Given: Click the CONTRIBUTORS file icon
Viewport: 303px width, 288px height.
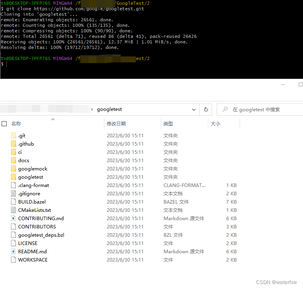Looking at the screenshot, I should (13, 226).
